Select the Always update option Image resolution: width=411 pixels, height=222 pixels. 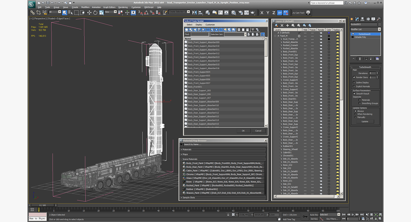tap(355, 111)
